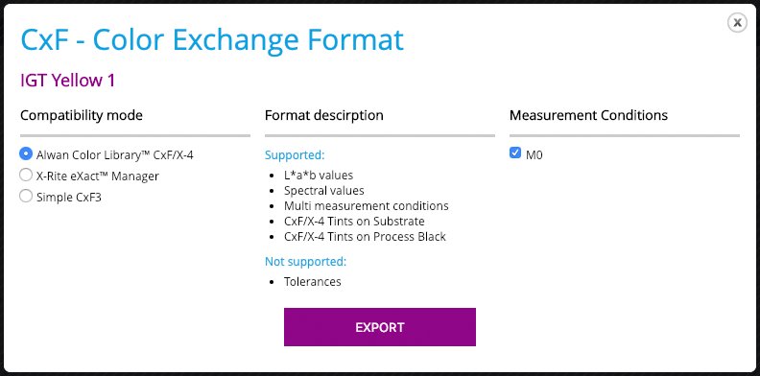The image size is (760, 376).
Task: Click the Supported: label
Action: (295, 155)
